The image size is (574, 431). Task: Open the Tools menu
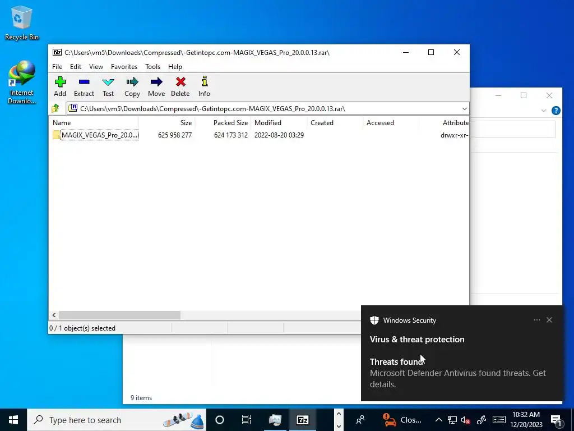tap(152, 67)
